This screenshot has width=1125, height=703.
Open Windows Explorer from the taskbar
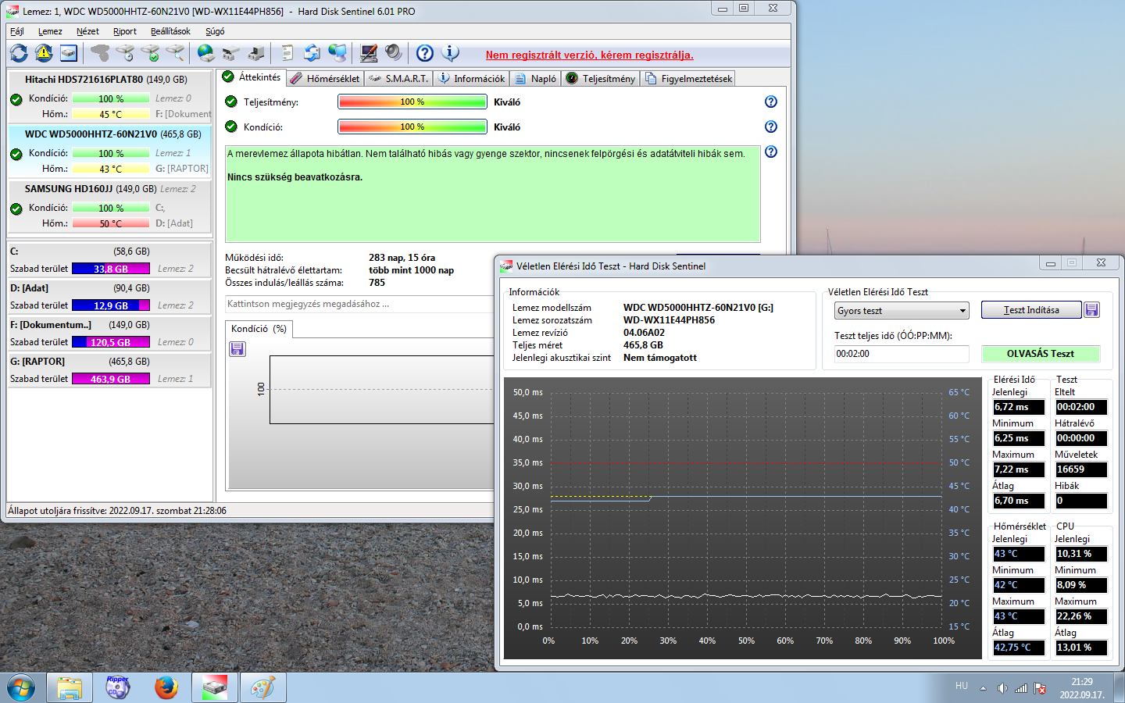[69, 687]
